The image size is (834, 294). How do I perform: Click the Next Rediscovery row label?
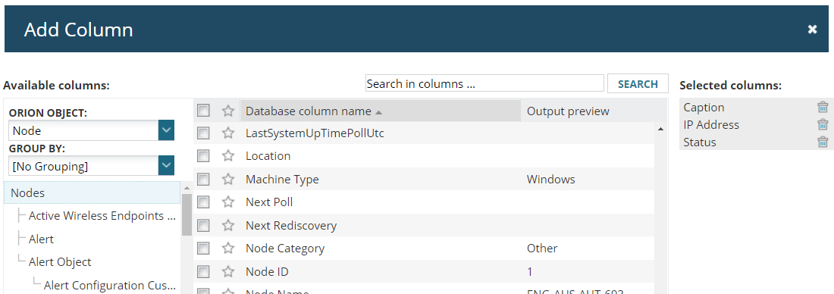pos(291,225)
